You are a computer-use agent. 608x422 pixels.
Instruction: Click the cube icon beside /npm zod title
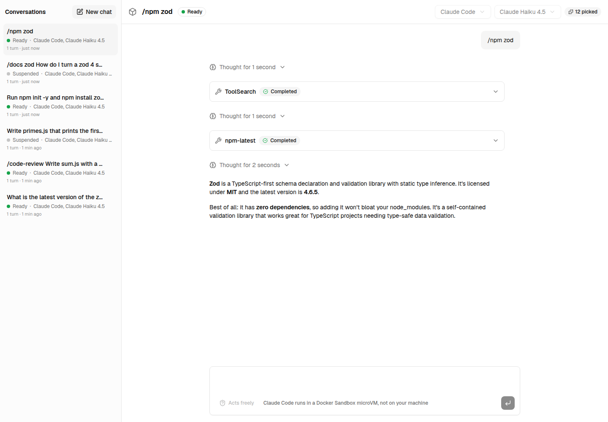[133, 12]
